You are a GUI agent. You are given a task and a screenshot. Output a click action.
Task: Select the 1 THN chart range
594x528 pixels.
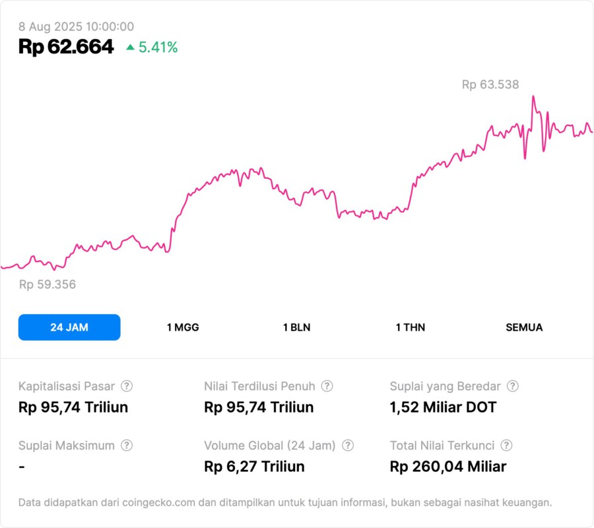click(411, 327)
